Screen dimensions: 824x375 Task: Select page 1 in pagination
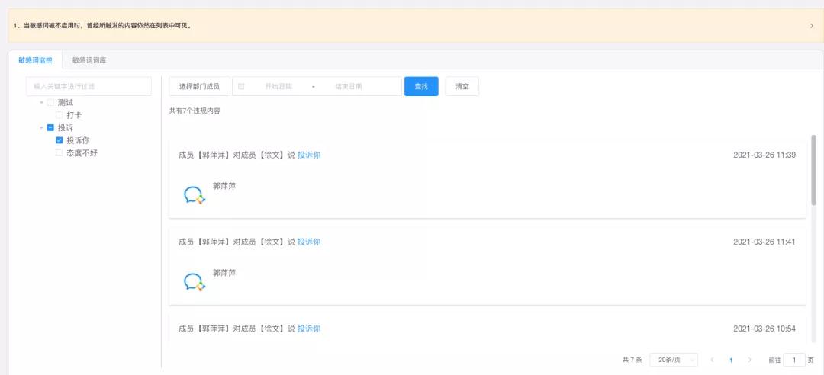(731, 361)
